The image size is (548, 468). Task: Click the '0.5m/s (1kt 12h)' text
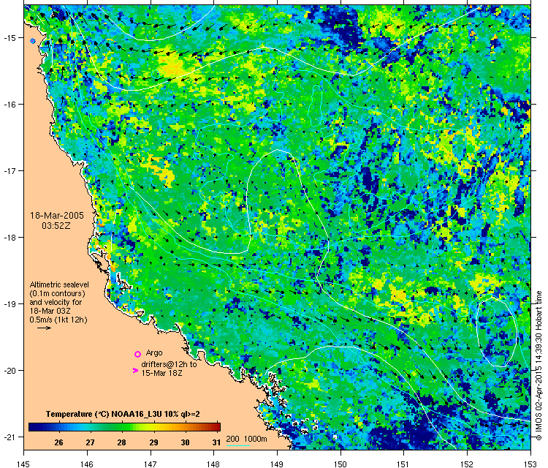(x=58, y=320)
